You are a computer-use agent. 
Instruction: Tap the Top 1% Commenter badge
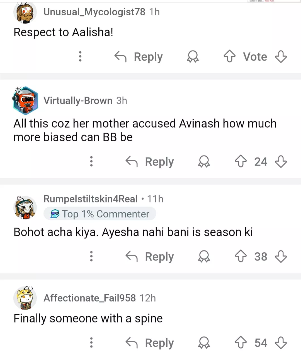click(x=100, y=214)
